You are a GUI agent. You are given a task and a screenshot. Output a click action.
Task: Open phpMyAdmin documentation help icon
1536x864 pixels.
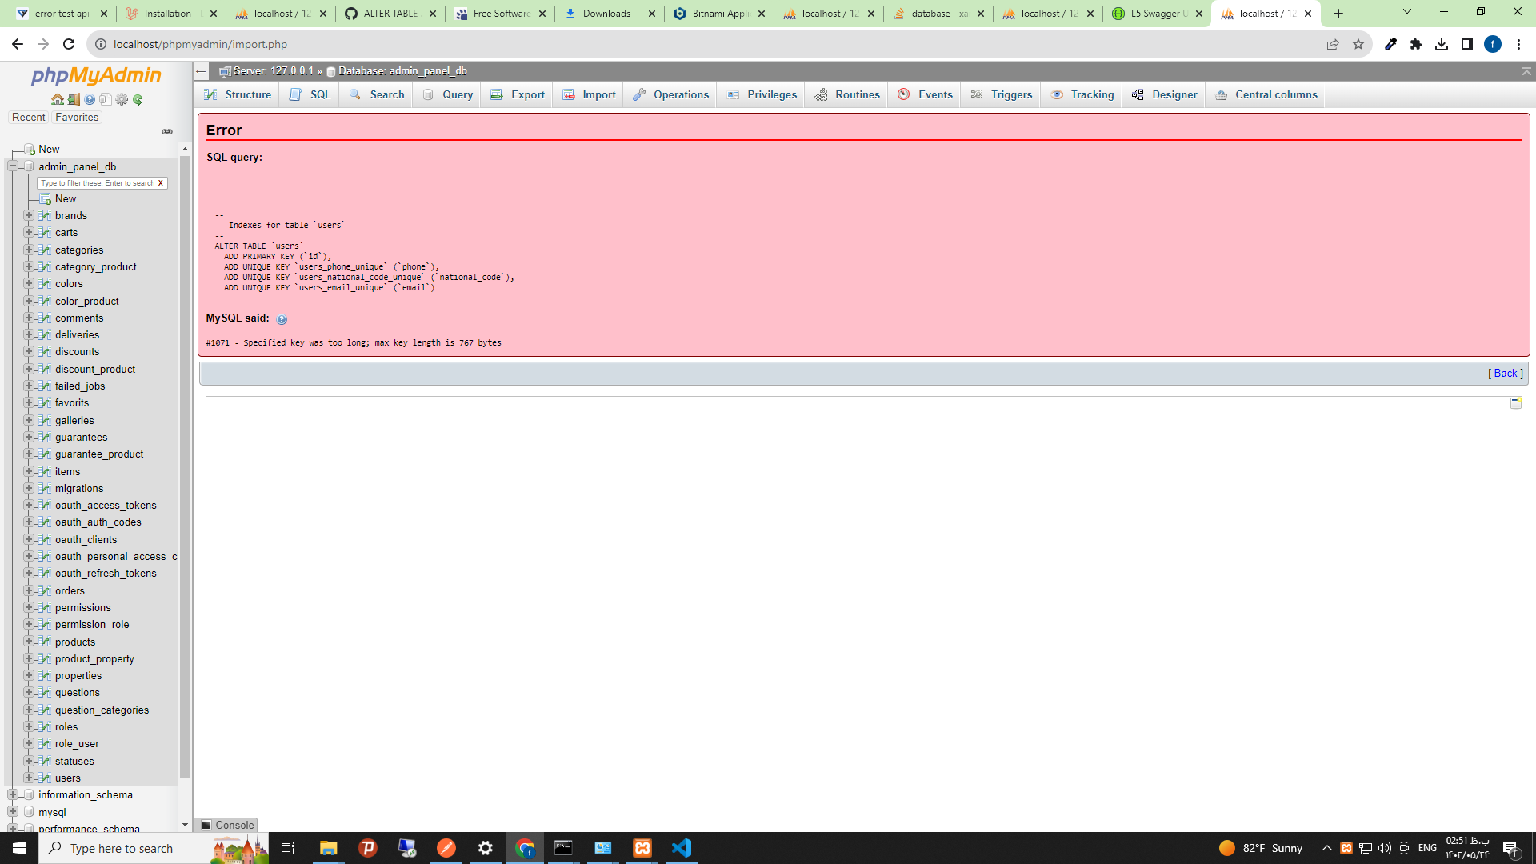[90, 100]
